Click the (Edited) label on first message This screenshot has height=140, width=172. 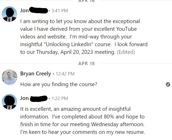pos(126,52)
